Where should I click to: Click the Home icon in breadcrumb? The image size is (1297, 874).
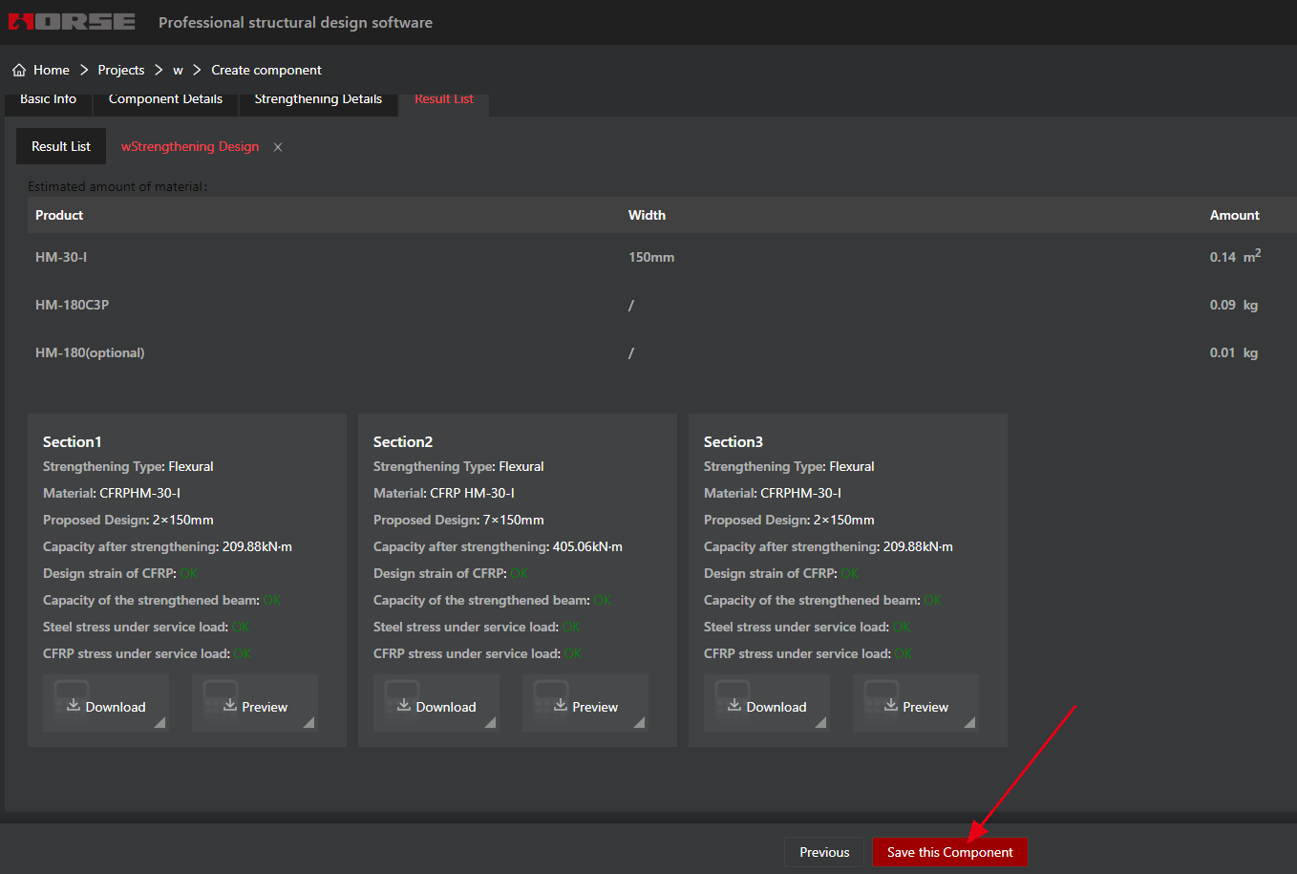pyautogui.click(x=19, y=70)
